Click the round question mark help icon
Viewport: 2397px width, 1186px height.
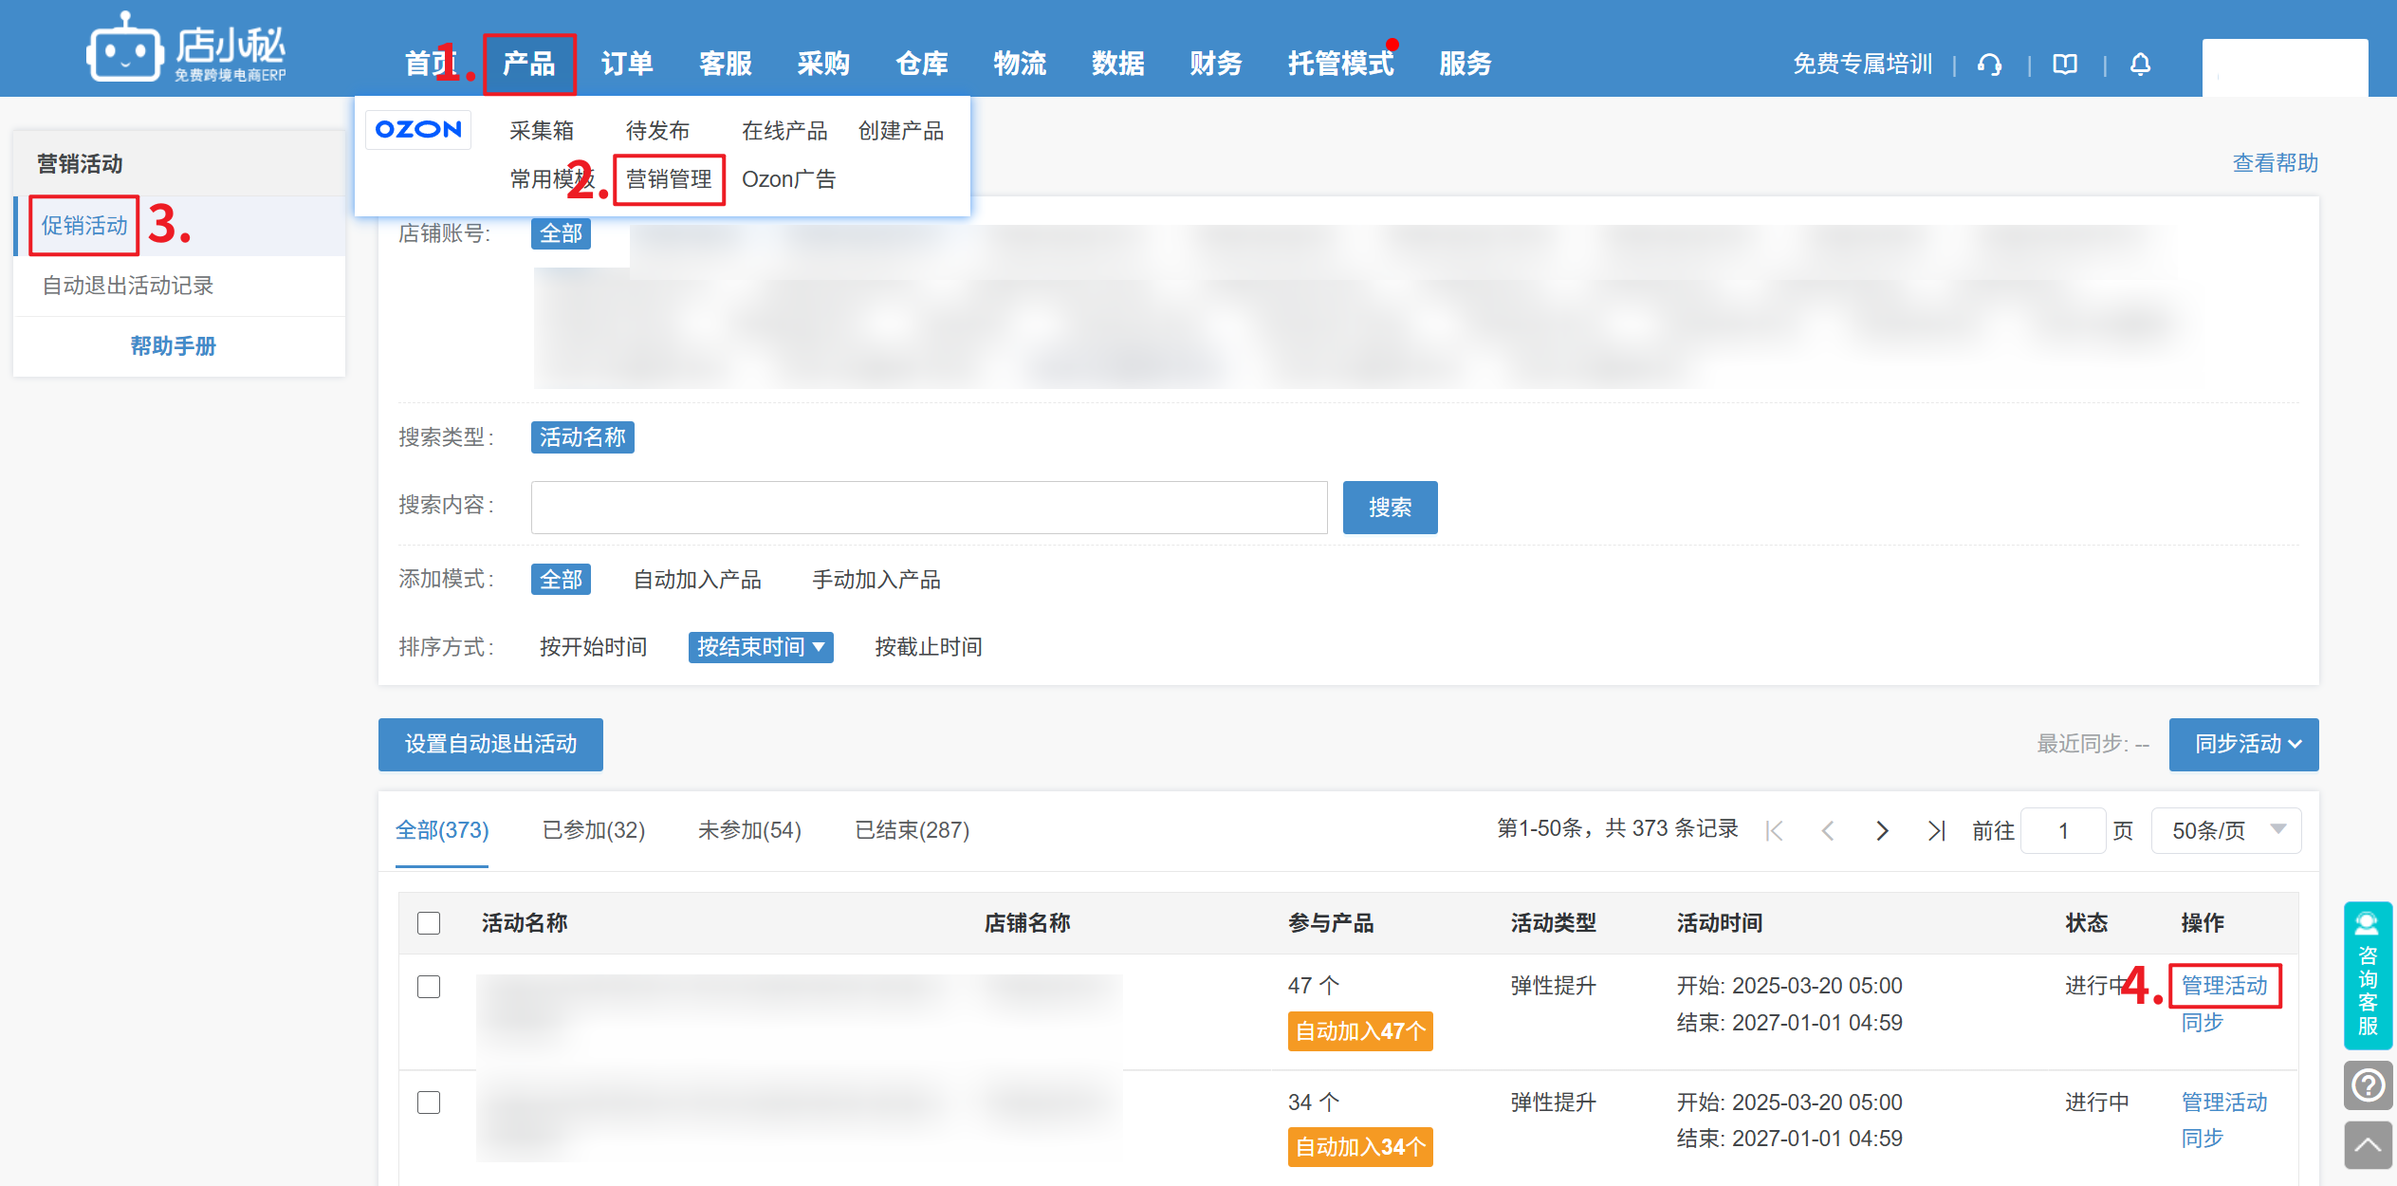coord(2368,1084)
